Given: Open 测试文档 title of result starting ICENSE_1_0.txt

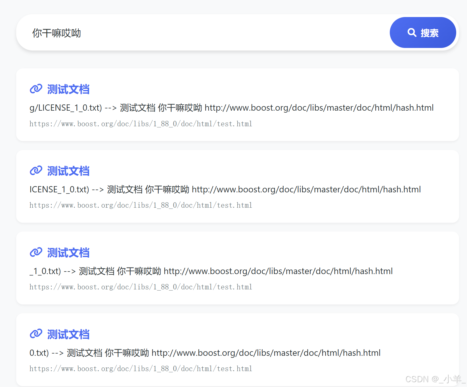Looking at the screenshot, I should [x=68, y=171].
